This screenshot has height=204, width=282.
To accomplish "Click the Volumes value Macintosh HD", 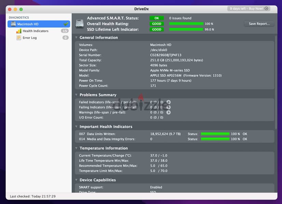I will 160,45.
